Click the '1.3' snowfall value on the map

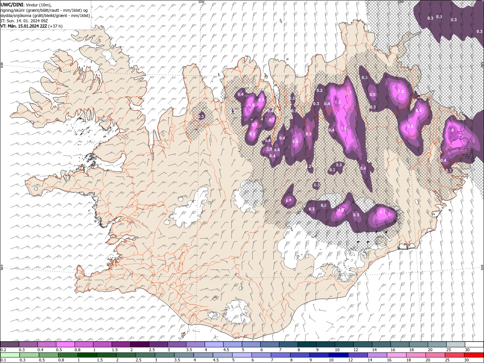(338, 102)
